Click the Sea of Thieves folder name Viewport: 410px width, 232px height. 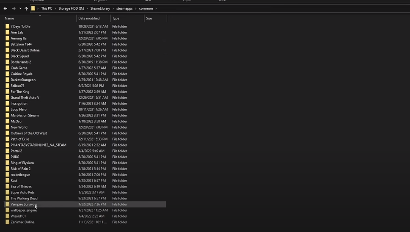coord(21,187)
